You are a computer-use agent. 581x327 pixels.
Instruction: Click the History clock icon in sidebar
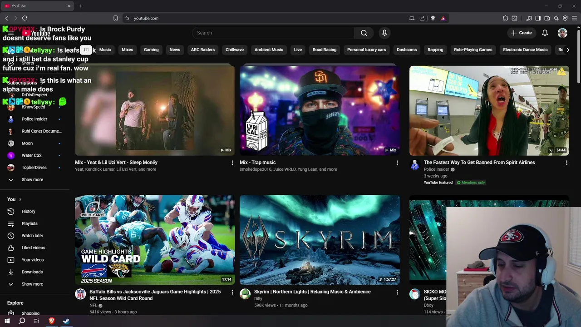[x=11, y=211]
